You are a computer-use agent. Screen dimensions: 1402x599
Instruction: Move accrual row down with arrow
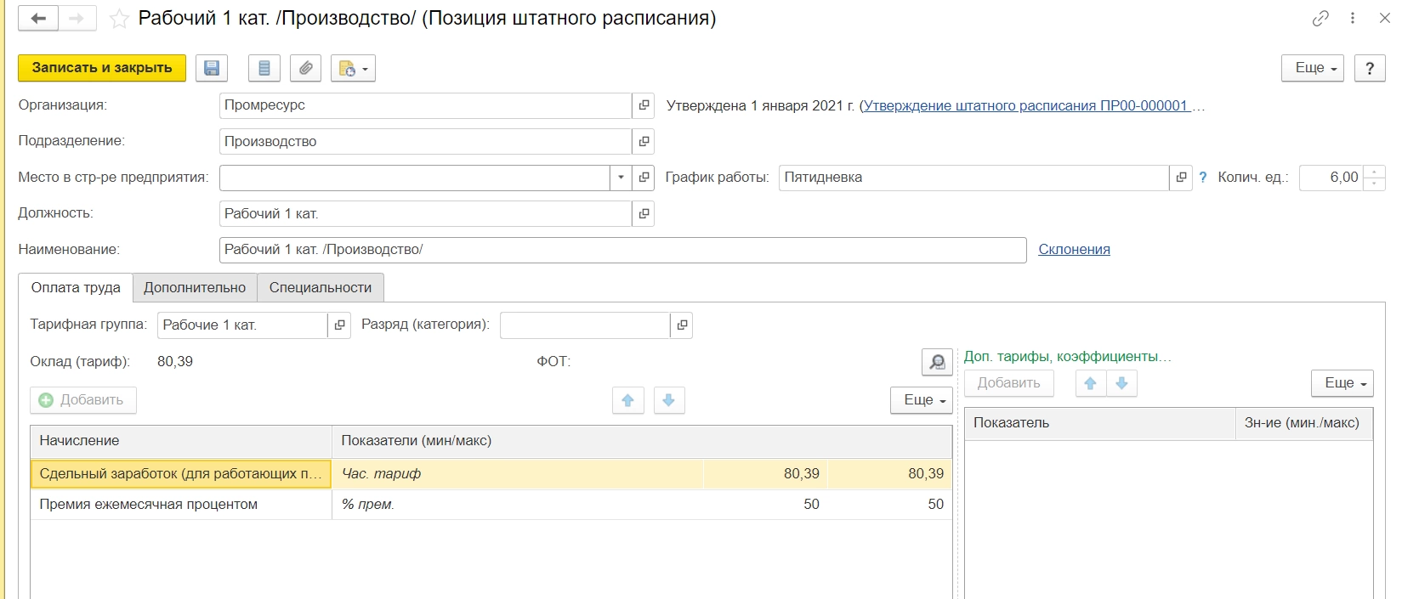pyautogui.click(x=669, y=400)
